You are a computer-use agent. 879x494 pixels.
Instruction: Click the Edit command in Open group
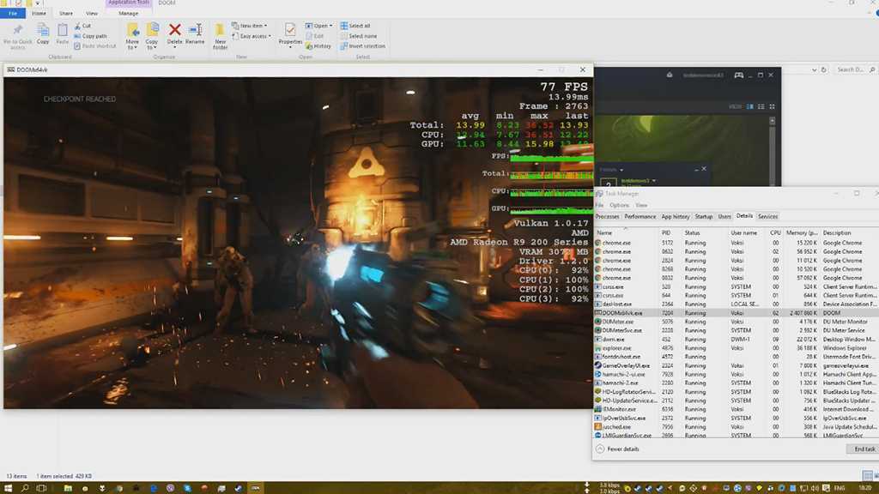point(314,36)
